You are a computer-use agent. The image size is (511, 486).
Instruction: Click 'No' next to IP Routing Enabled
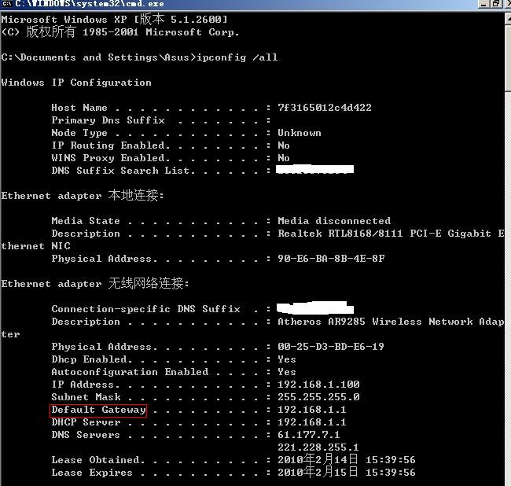pos(284,145)
